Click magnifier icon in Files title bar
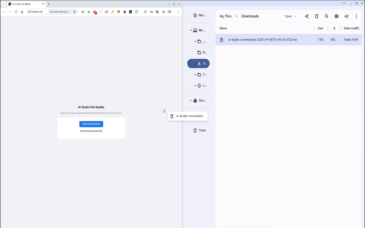The image size is (365, 228). pyautogui.click(x=344, y=3)
